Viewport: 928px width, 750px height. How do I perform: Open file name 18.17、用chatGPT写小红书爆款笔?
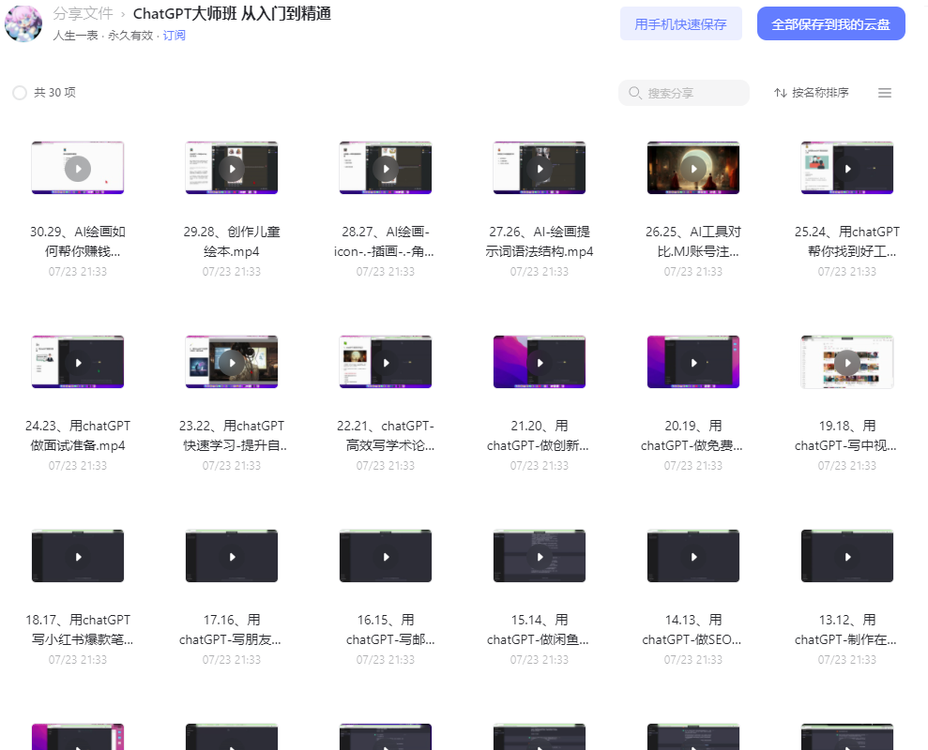pyautogui.click(x=79, y=629)
